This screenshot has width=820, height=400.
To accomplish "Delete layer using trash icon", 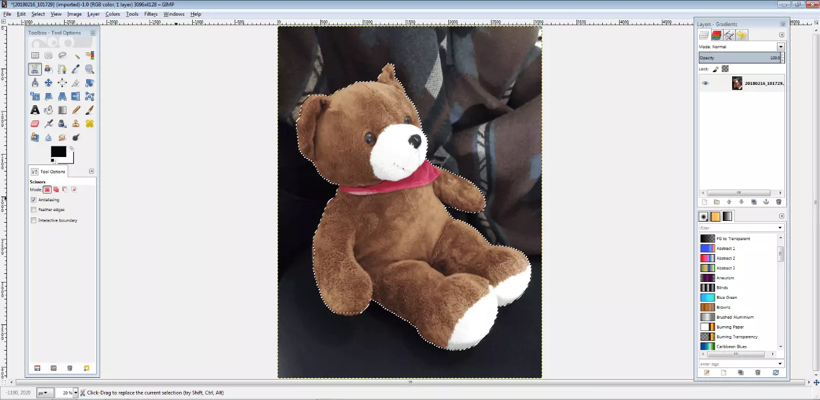I will point(779,202).
